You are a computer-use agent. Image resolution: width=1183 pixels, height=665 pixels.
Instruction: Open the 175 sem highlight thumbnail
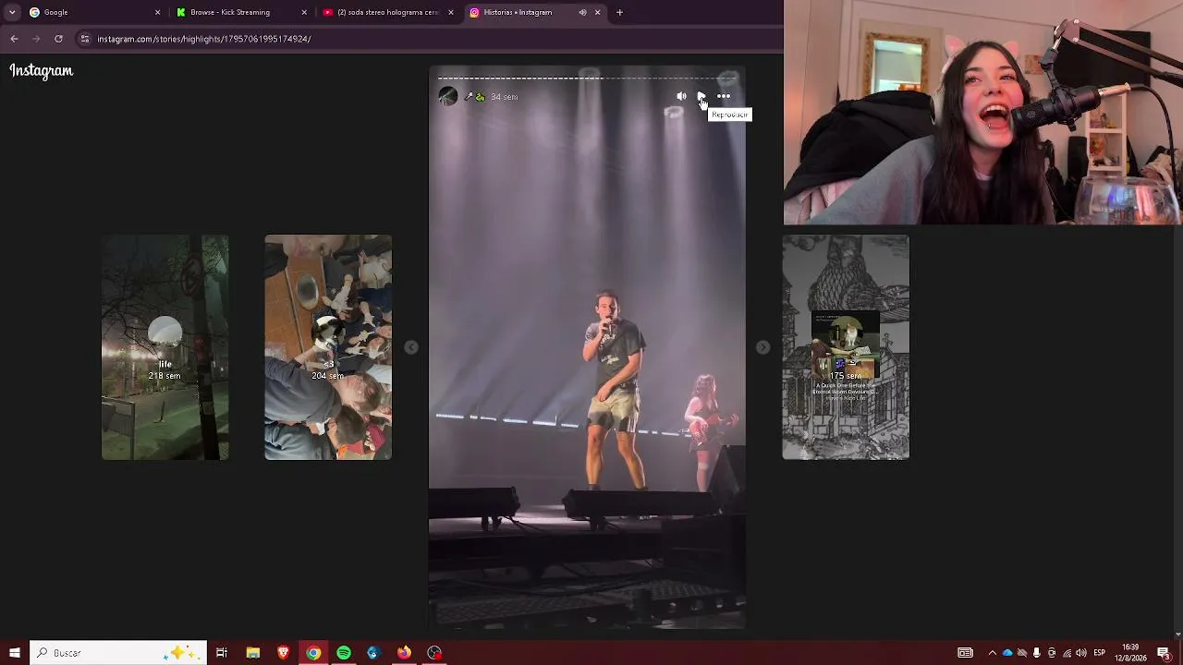tap(846, 347)
